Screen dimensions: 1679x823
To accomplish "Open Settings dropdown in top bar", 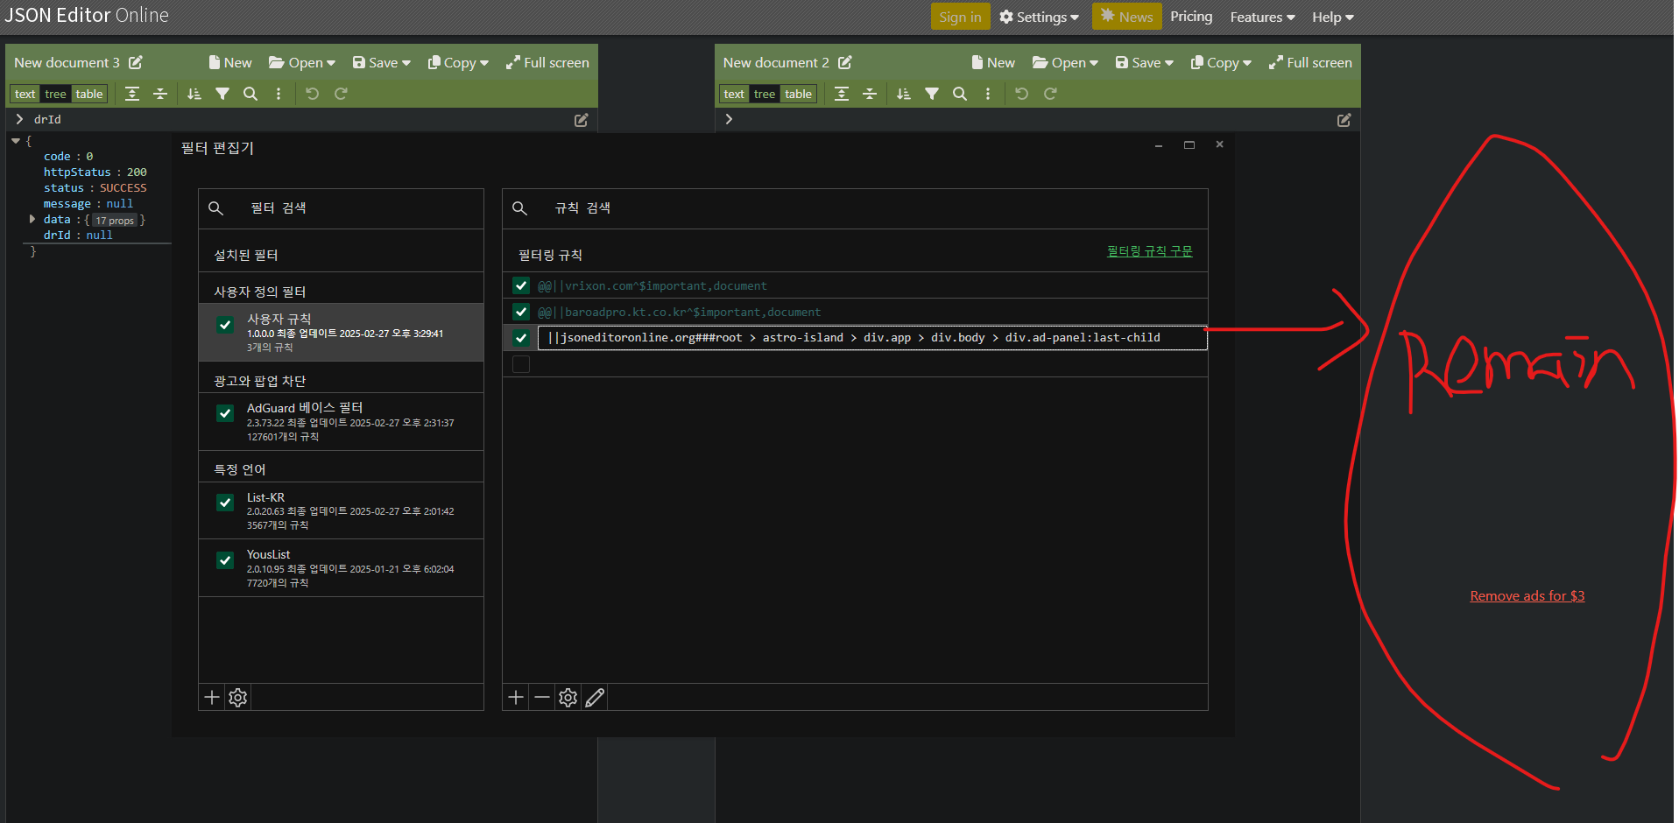I will 1039,17.
